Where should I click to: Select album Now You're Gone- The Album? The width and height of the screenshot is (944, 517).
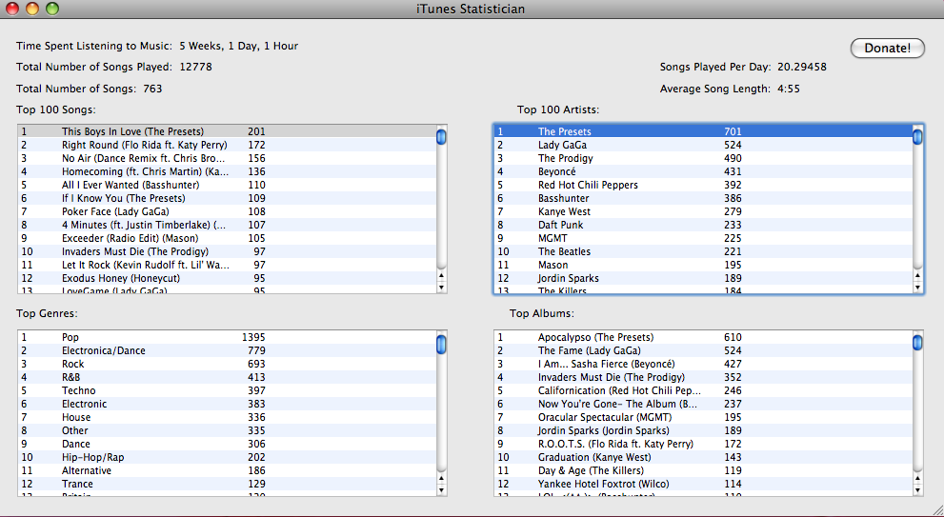(x=703, y=404)
